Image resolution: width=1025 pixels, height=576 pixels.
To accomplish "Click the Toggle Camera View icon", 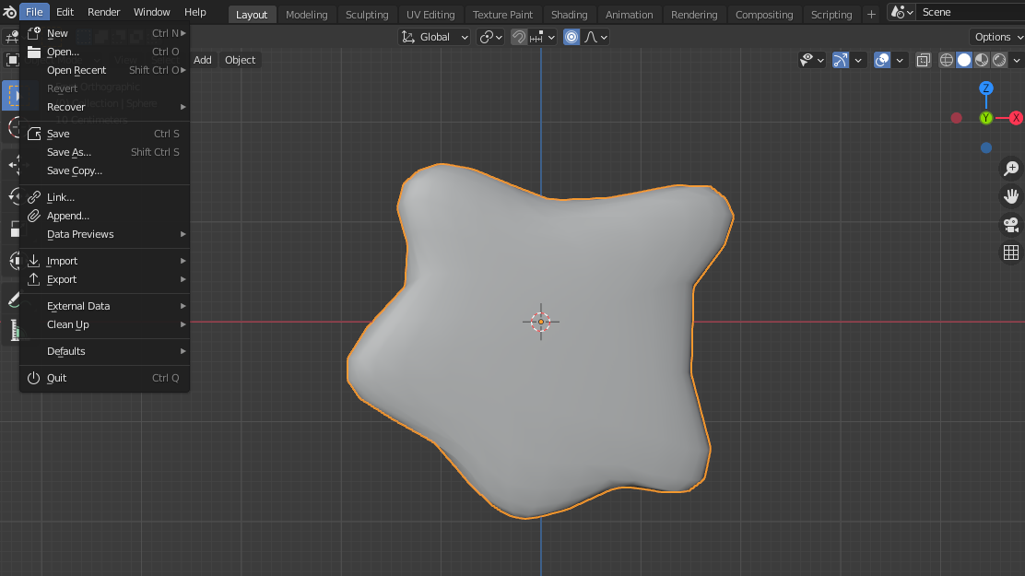I will (1011, 225).
